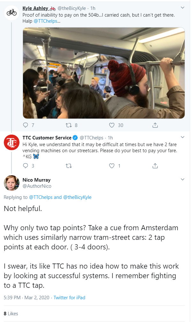Viewport: 192px width, 322px height.
Task: Reply to Kyle Ashley's tweet
Action: pyautogui.click(x=26, y=125)
